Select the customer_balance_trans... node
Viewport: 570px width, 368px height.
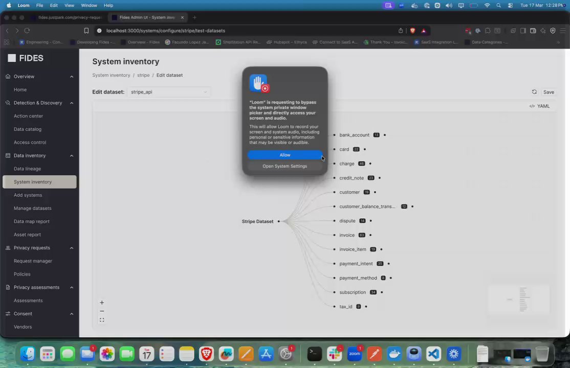(x=367, y=206)
